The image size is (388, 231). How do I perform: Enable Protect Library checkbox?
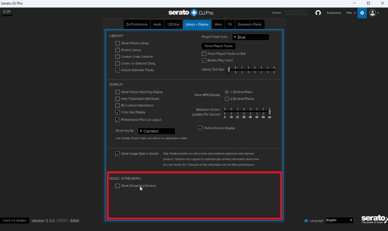118,50
